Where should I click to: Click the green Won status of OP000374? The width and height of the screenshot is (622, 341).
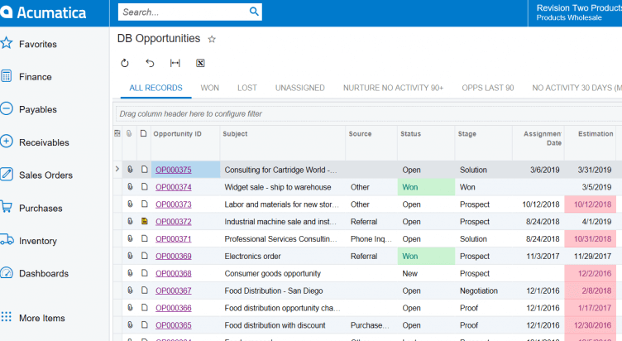pos(426,187)
